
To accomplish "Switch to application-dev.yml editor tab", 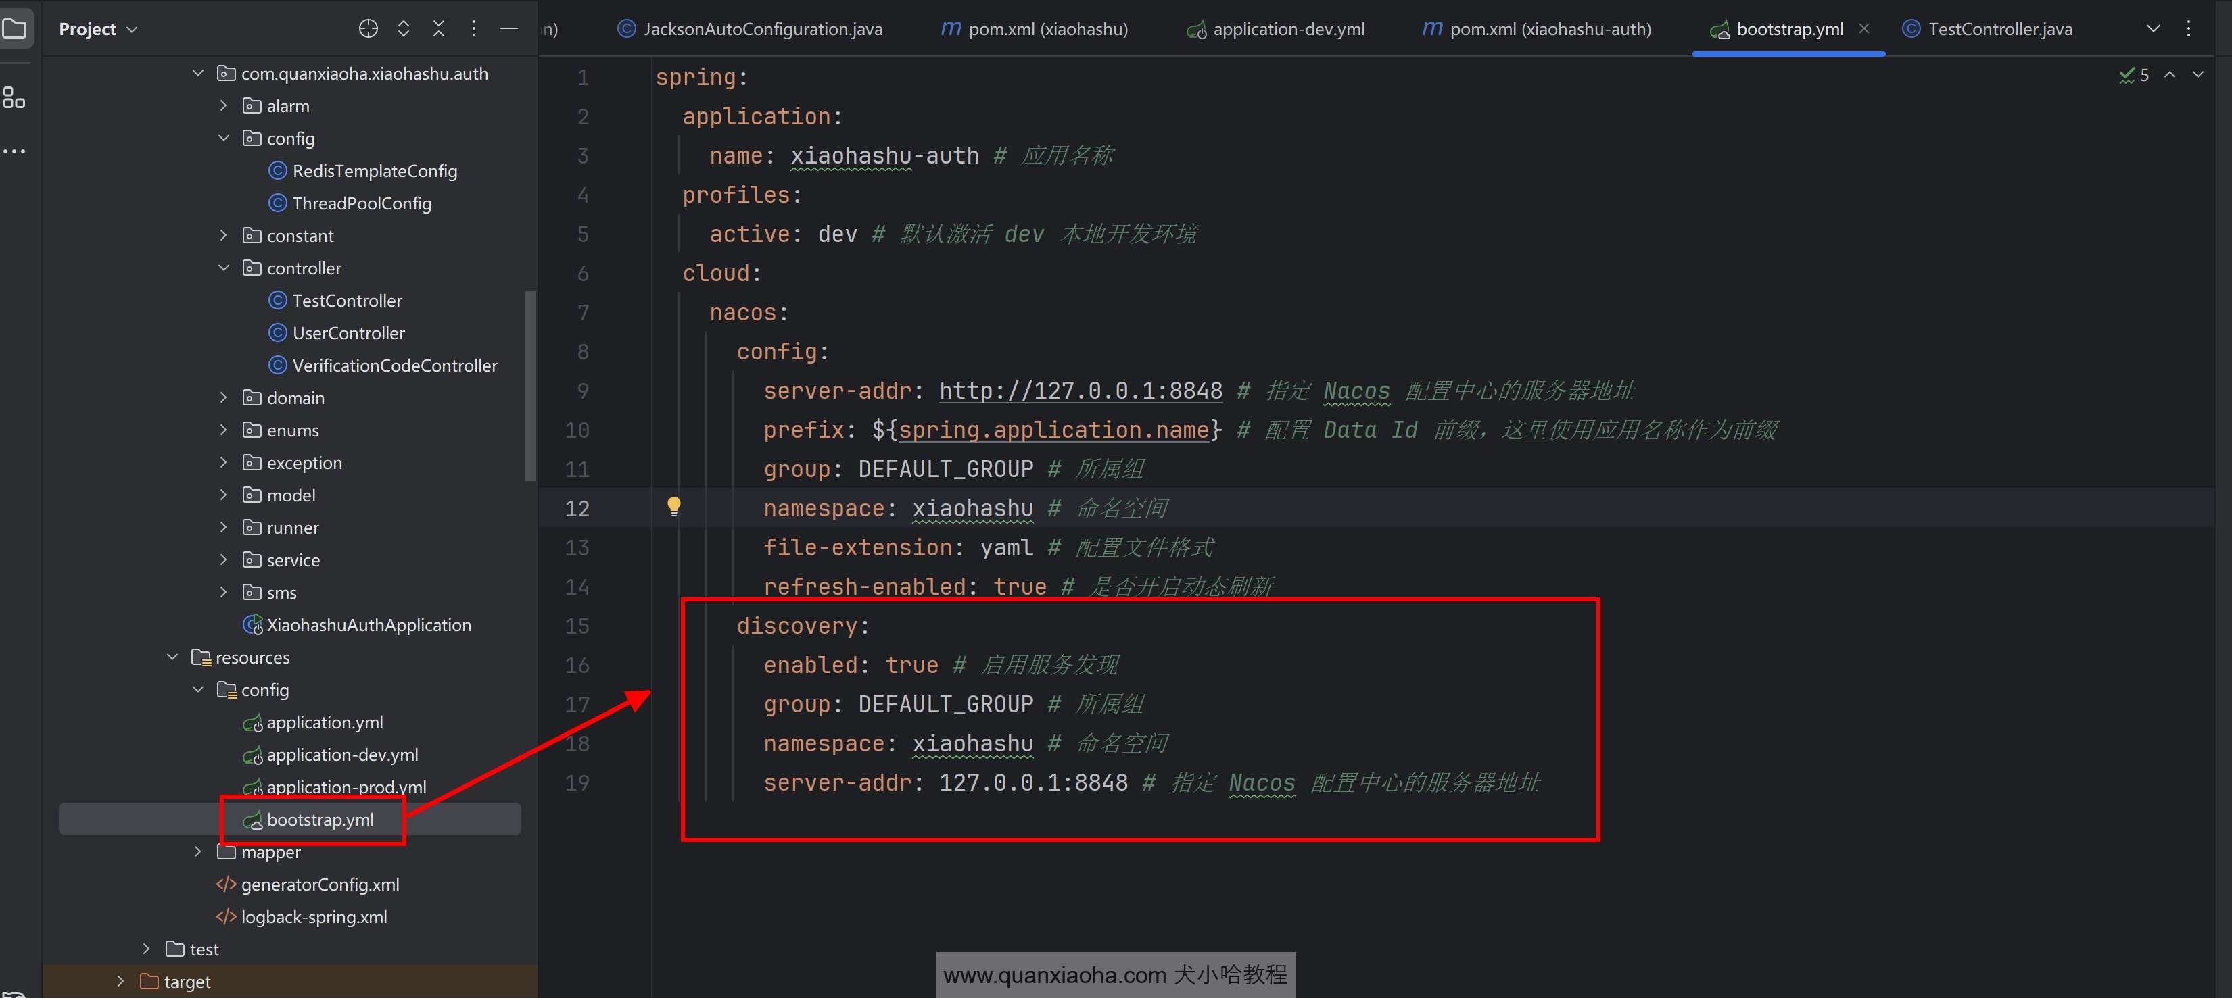I will [x=1287, y=28].
